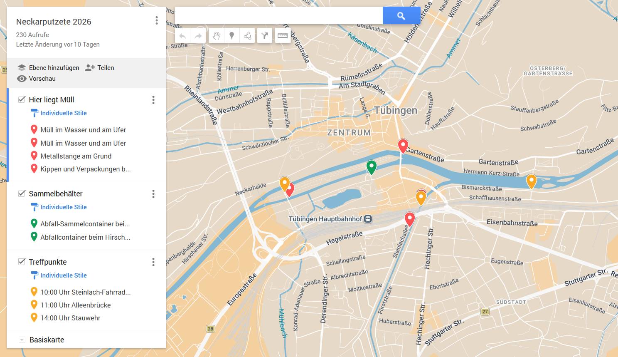618x357 pixels.
Task: Select the add marker tool
Action: [x=232, y=36]
